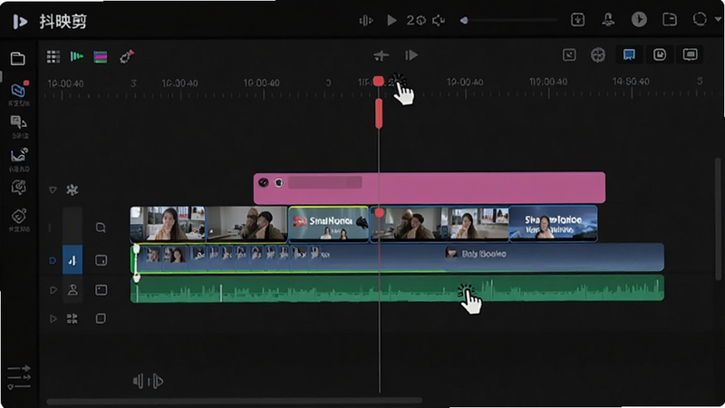Select the second video clip of two people

coord(247,224)
